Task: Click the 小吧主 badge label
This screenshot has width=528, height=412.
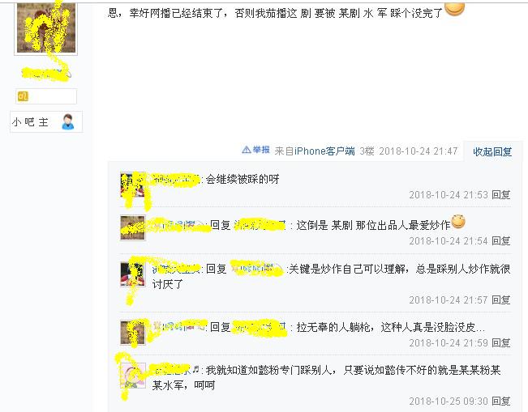Action: 30,121
